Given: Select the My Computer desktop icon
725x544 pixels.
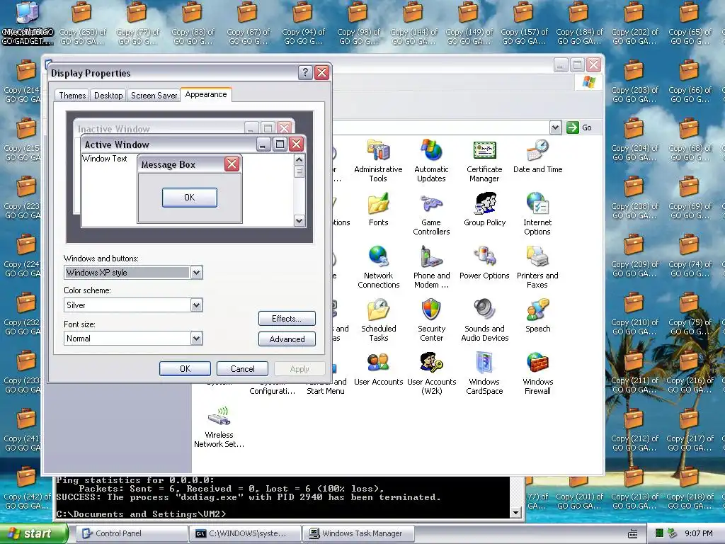Looking at the screenshot, I should click(28, 23).
